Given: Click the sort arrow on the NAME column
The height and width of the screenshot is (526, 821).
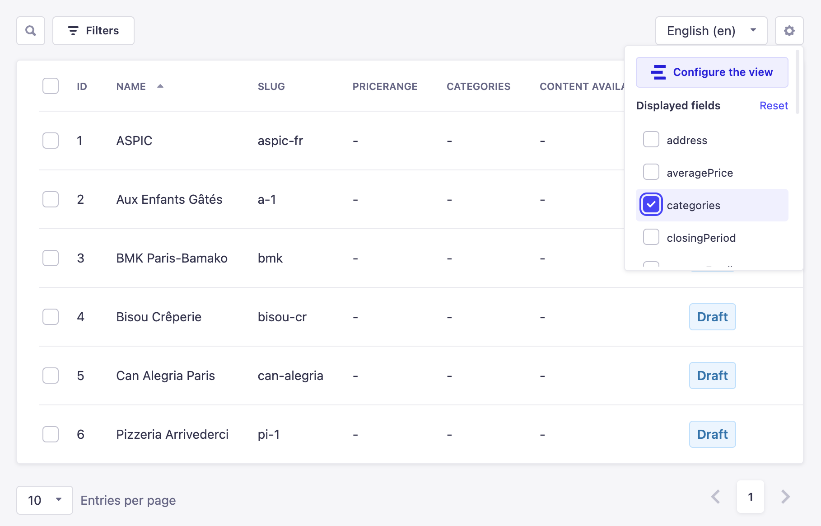Looking at the screenshot, I should (x=161, y=86).
